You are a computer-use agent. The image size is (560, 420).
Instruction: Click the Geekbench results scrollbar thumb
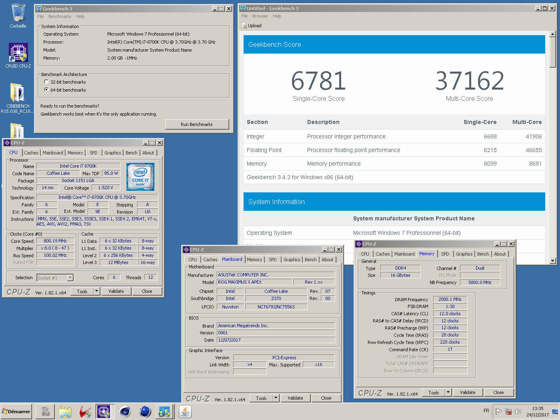553,52
